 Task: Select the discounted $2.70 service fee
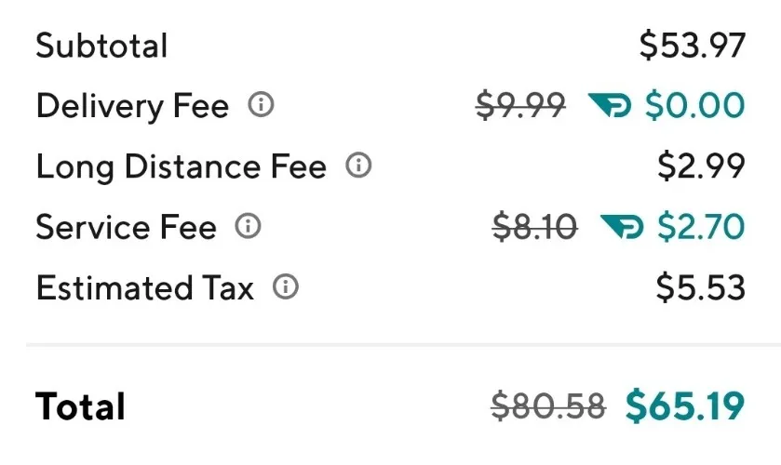(700, 227)
